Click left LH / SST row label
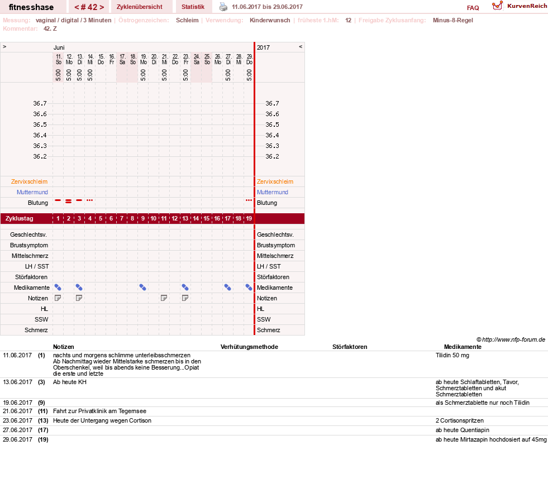This screenshot has height=498, width=548. [x=37, y=266]
